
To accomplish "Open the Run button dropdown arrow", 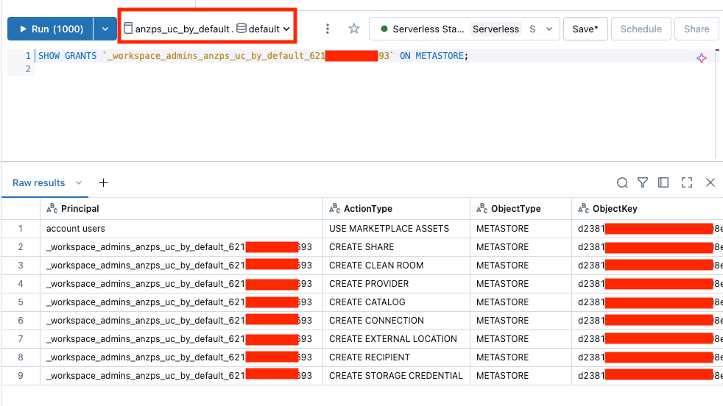I will coord(105,29).
